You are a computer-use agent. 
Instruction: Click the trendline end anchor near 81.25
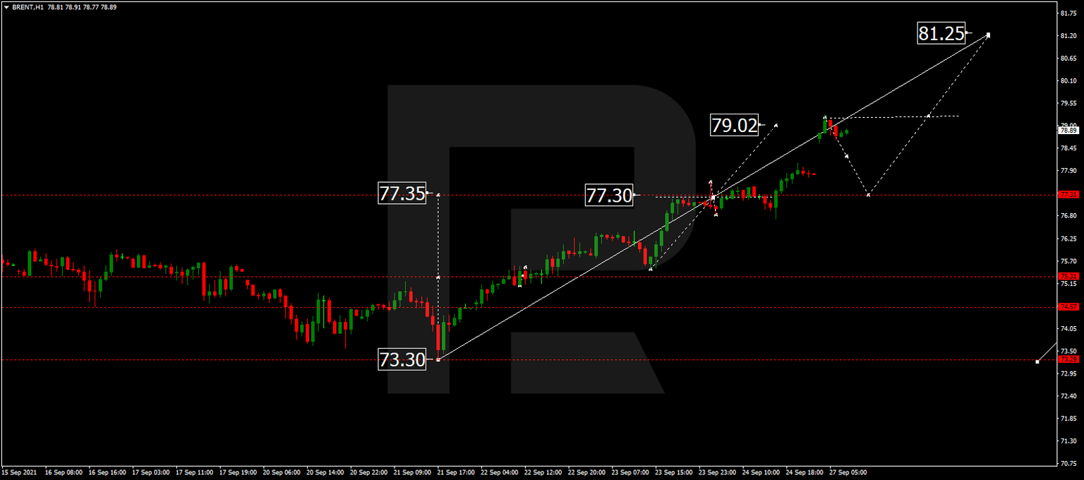988,35
